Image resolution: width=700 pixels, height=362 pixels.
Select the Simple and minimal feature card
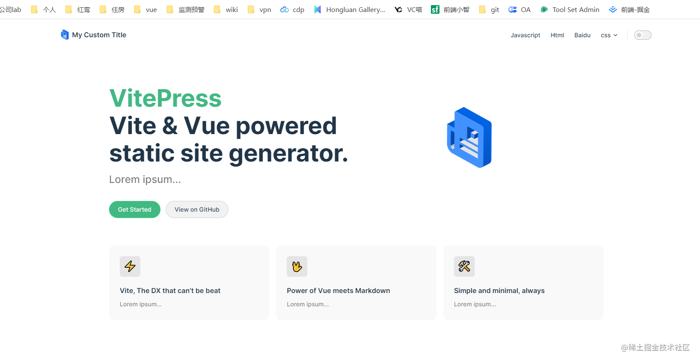[523, 283]
